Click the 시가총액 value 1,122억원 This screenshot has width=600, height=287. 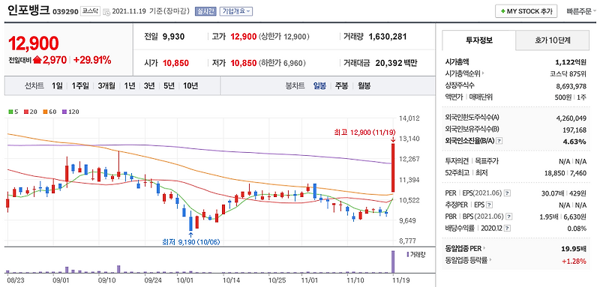tap(571, 61)
